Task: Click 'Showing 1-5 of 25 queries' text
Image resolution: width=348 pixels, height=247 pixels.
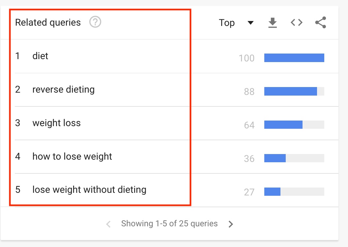Action: [x=169, y=224]
